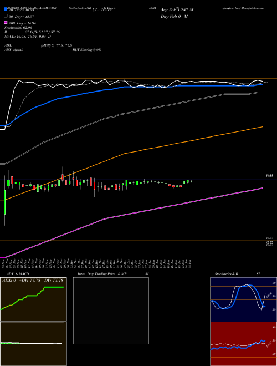
Task: Click the 'Stochastics: 62.96' reading
Action: (18, 28)
